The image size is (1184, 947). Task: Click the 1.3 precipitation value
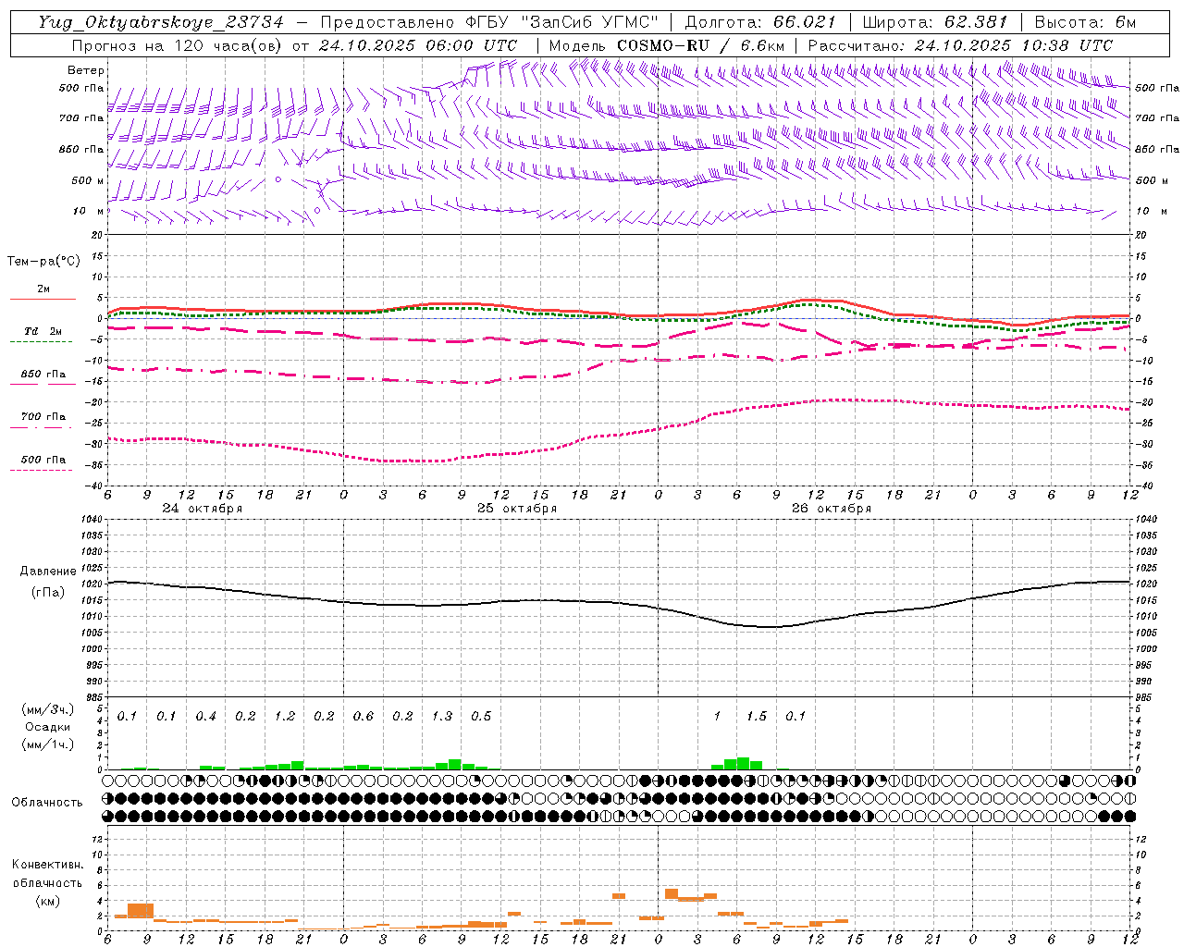click(442, 717)
